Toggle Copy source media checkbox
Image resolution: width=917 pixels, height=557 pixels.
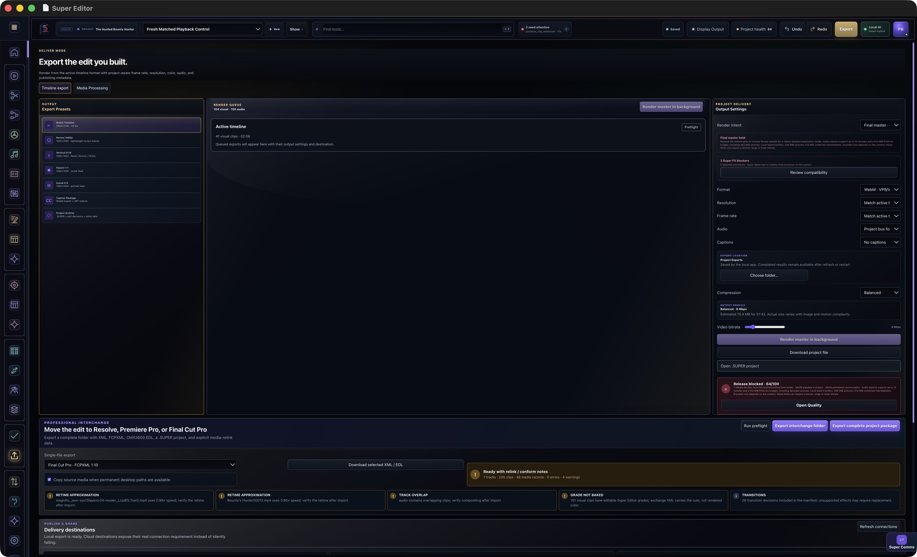(49, 480)
